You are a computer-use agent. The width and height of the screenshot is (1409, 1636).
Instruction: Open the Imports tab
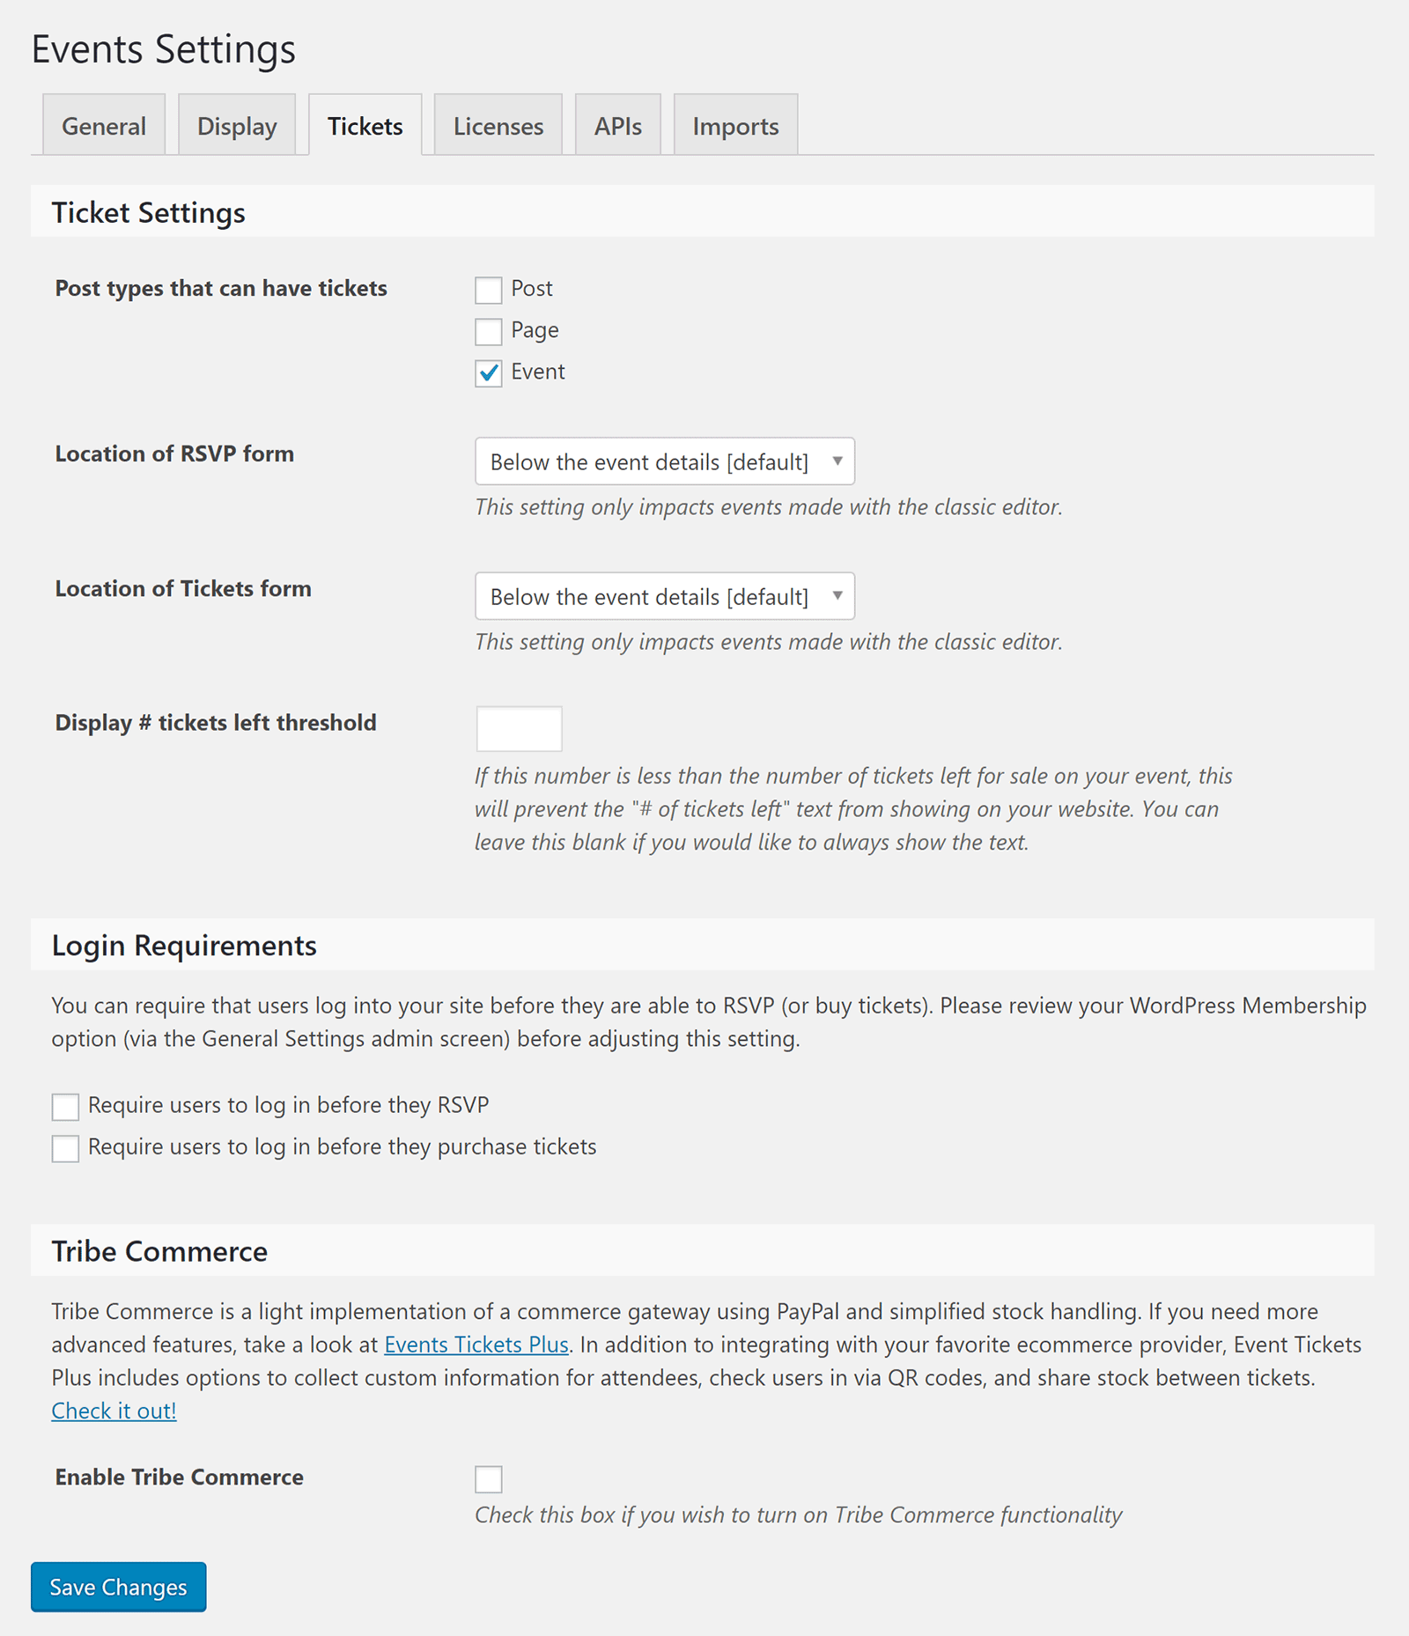736,125
